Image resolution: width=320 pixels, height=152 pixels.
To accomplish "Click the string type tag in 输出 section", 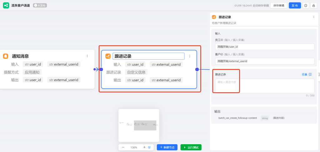I will click(265, 118).
